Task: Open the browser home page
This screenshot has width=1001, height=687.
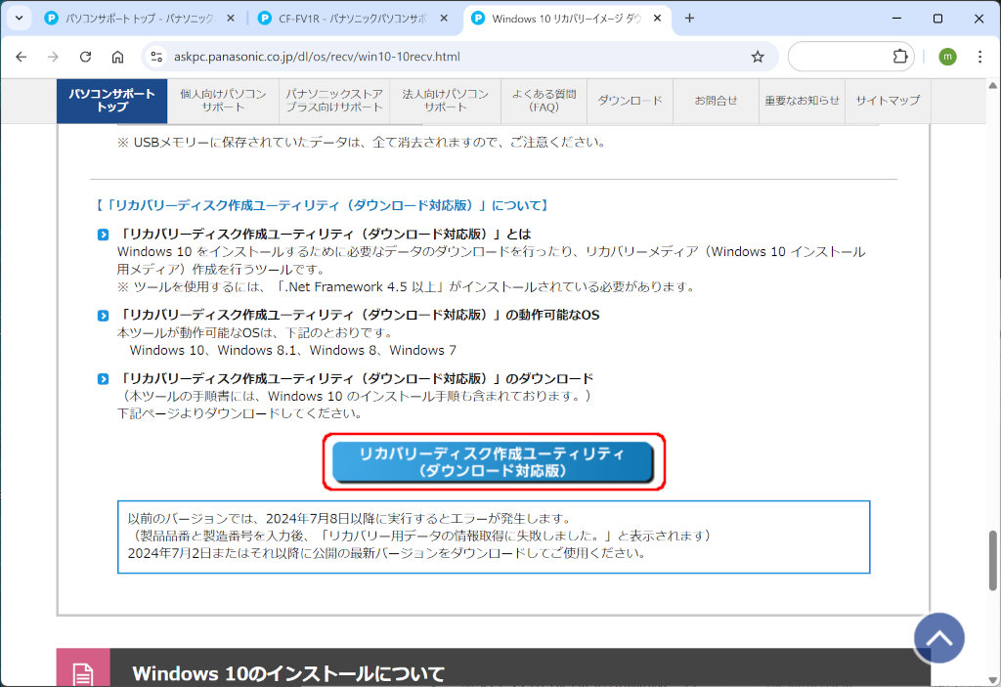Action: pyautogui.click(x=117, y=57)
